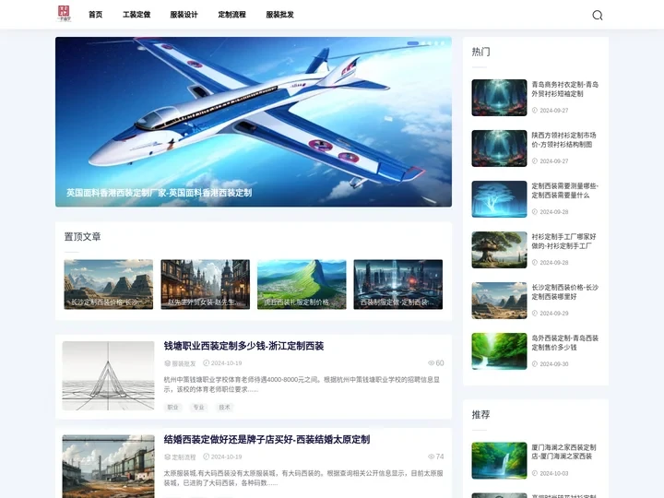Click the 置顶文章 section heading
Image resolution: width=664 pixels, height=498 pixels.
pos(83,237)
